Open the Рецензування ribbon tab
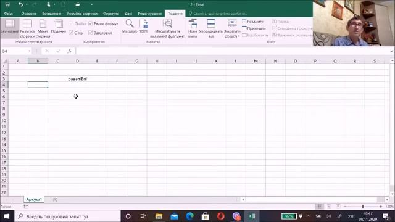Viewport: 395px width, 222px height. click(149, 14)
